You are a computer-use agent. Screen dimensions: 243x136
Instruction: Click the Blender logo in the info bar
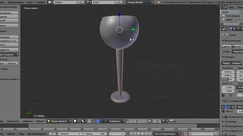click(158, 2)
